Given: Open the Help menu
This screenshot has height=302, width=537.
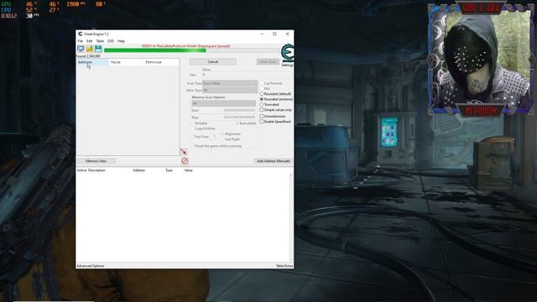Looking at the screenshot, I should coord(121,41).
